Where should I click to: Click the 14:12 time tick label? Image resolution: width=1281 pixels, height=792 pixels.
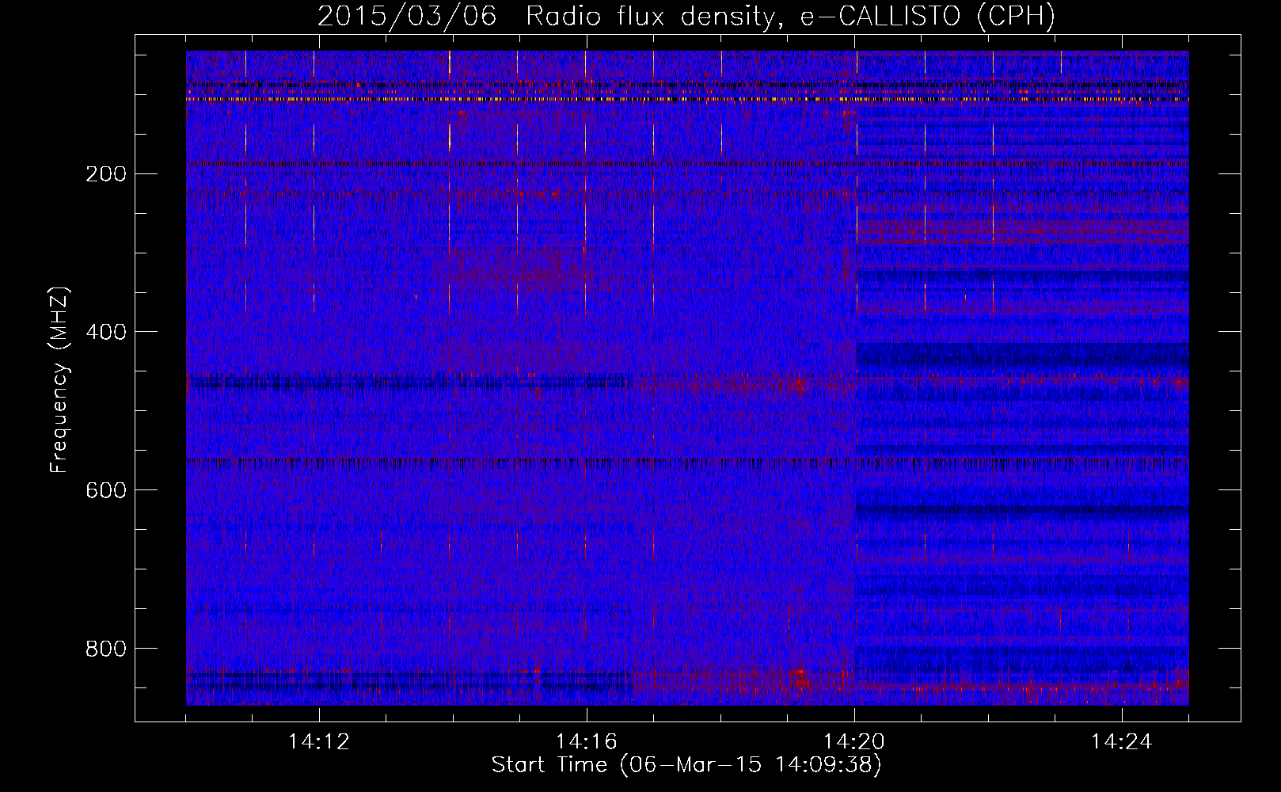click(x=318, y=742)
